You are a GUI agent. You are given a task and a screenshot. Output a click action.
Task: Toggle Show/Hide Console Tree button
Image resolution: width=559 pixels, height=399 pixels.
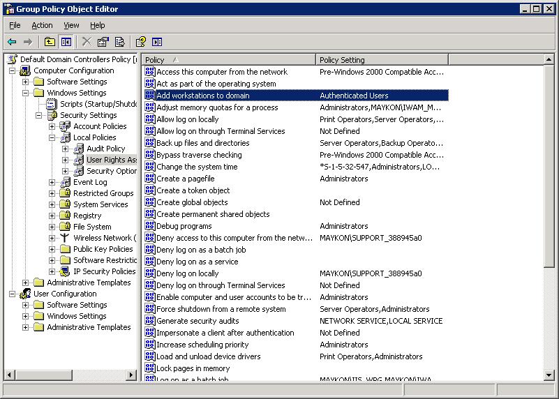click(66, 42)
